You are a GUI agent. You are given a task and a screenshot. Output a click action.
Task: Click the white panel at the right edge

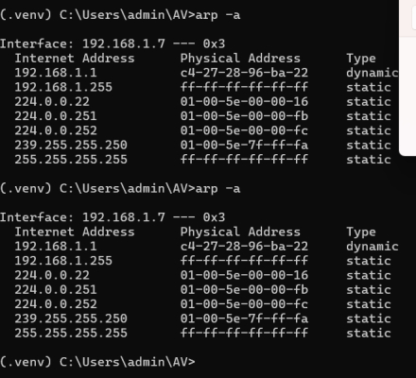pos(407,77)
